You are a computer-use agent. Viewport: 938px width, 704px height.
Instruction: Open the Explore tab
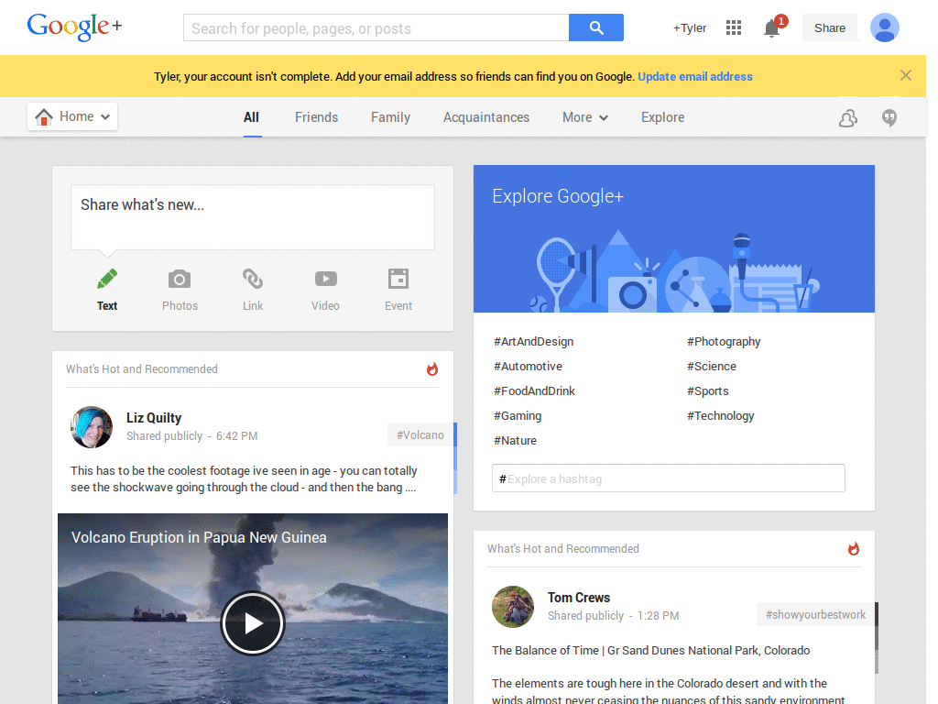click(x=663, y=117)
